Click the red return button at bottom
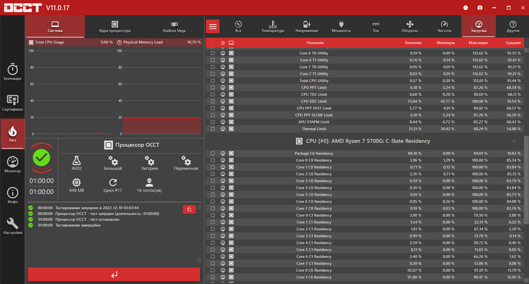Image resolution: width=529 pixels, height=284 pixels. pyautogui.click(x=114, y=275)
